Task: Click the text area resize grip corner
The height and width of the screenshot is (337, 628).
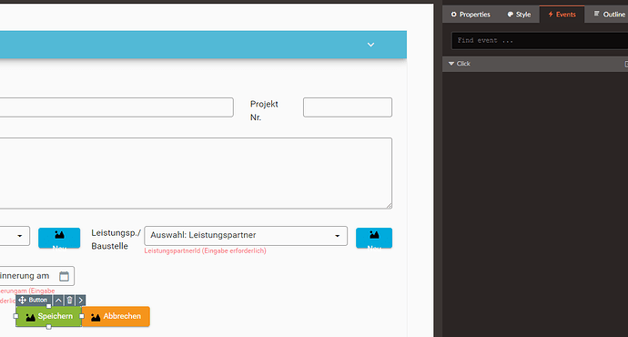Action: coord(389,206)
